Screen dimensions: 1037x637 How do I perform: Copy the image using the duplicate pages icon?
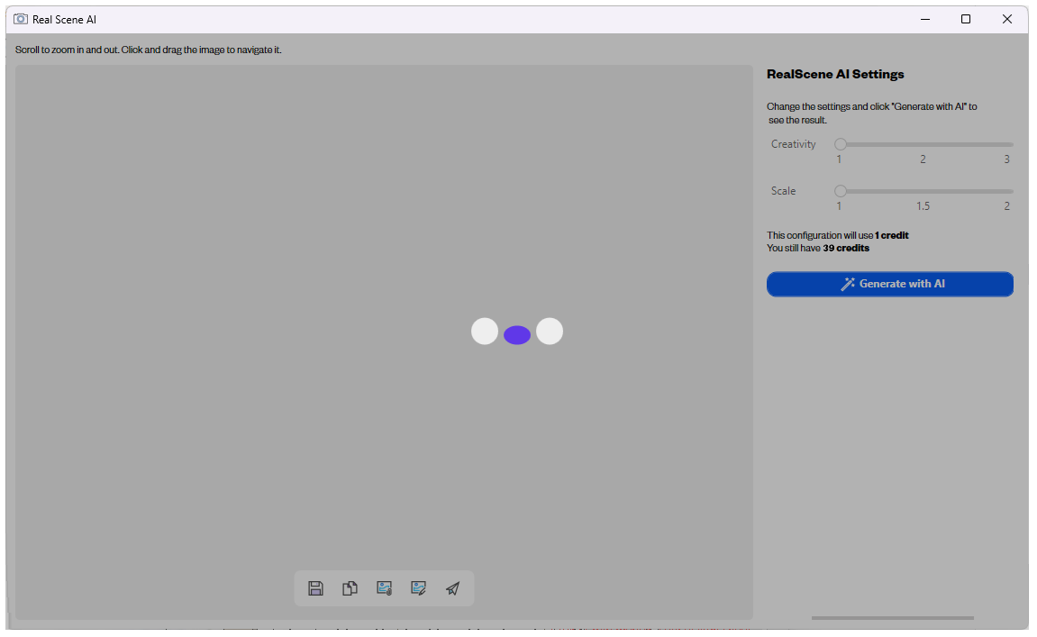tap(350, 588)
